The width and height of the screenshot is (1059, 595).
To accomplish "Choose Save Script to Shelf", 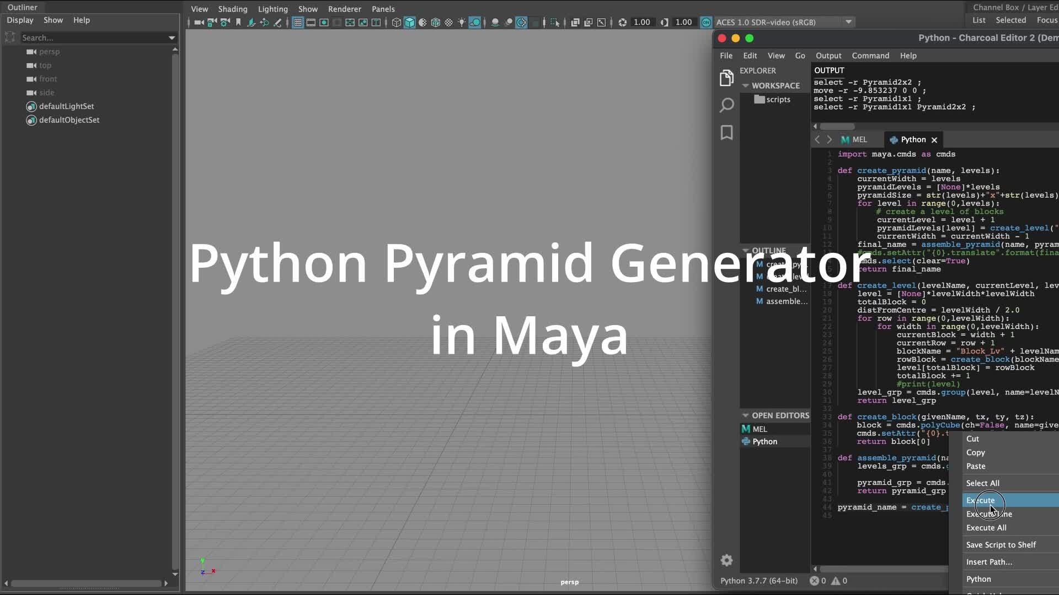I will (1001, 545).
